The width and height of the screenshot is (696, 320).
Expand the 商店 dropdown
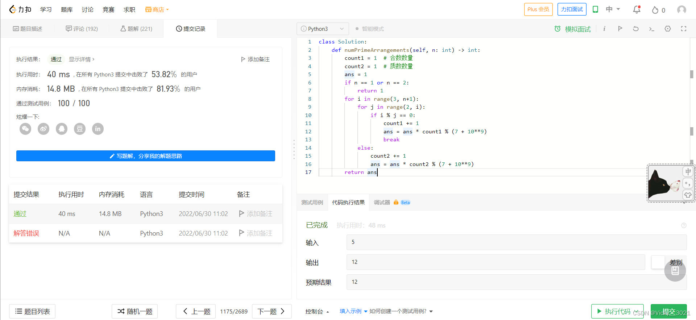click(157, 9)
